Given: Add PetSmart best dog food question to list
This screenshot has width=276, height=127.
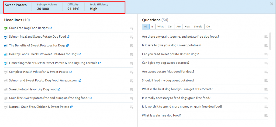Looking at the screenshot, I should (x=266, y=89).
